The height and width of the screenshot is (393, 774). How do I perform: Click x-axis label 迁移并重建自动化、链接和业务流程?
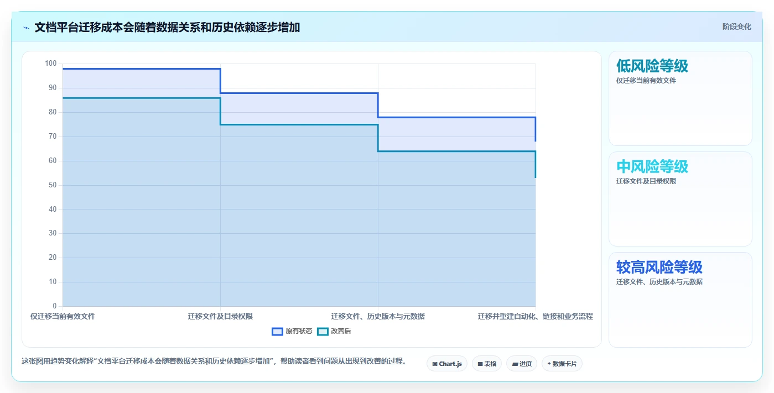click(x=536, y=316)
